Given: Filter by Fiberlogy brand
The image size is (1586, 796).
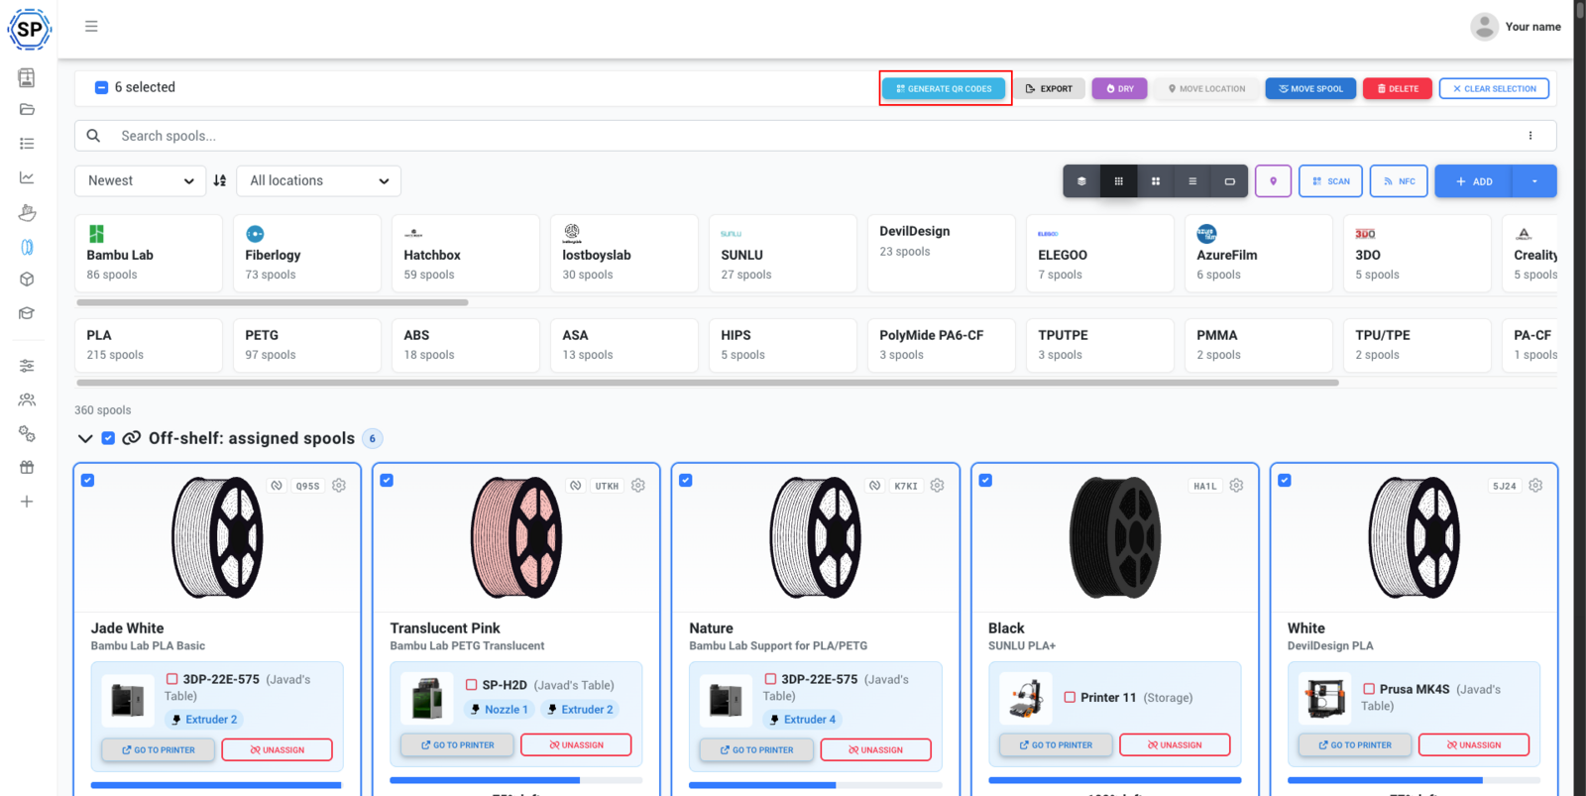Looking at the screenshot, I should click(307, 254).
